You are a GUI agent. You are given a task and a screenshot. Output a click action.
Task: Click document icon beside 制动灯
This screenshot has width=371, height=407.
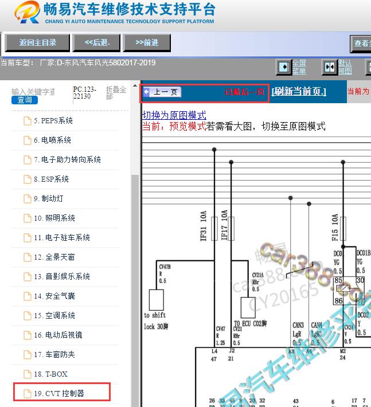[x=28, y=198]
